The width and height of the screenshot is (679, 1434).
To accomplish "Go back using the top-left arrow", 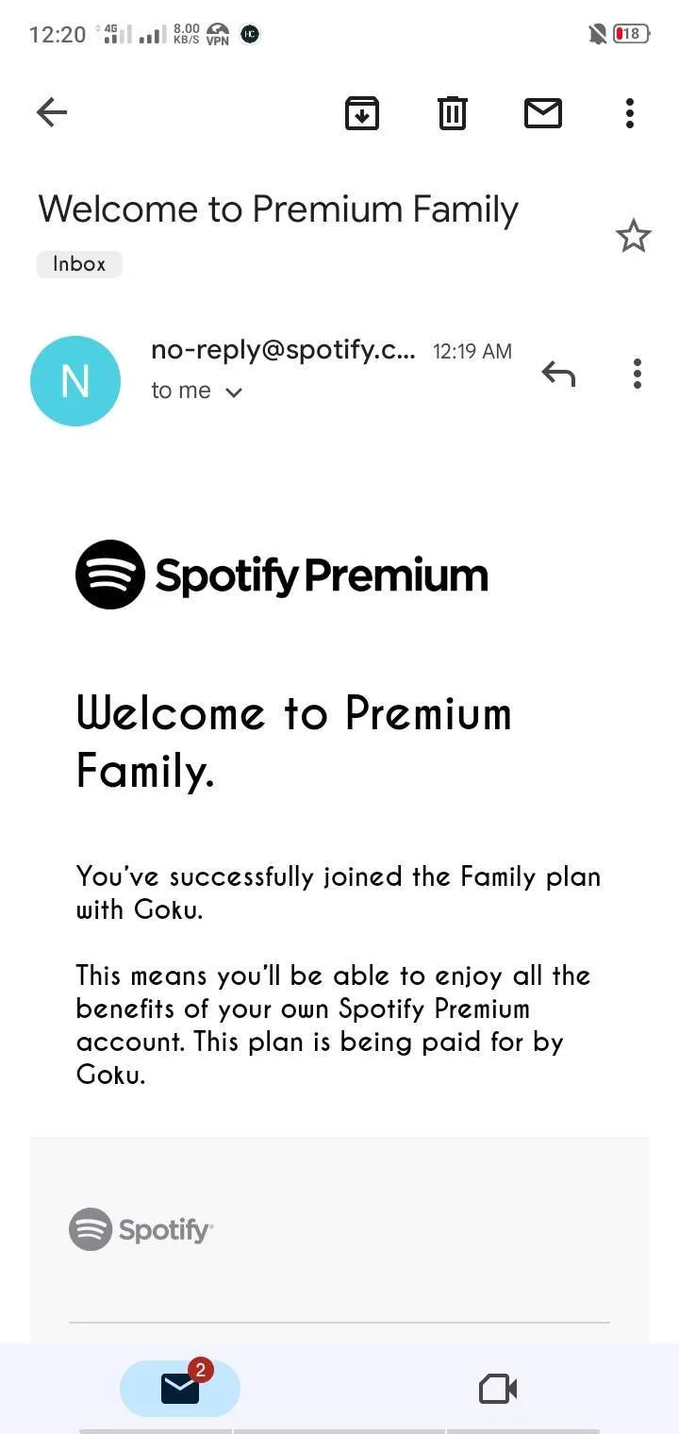I will (52, 113).
